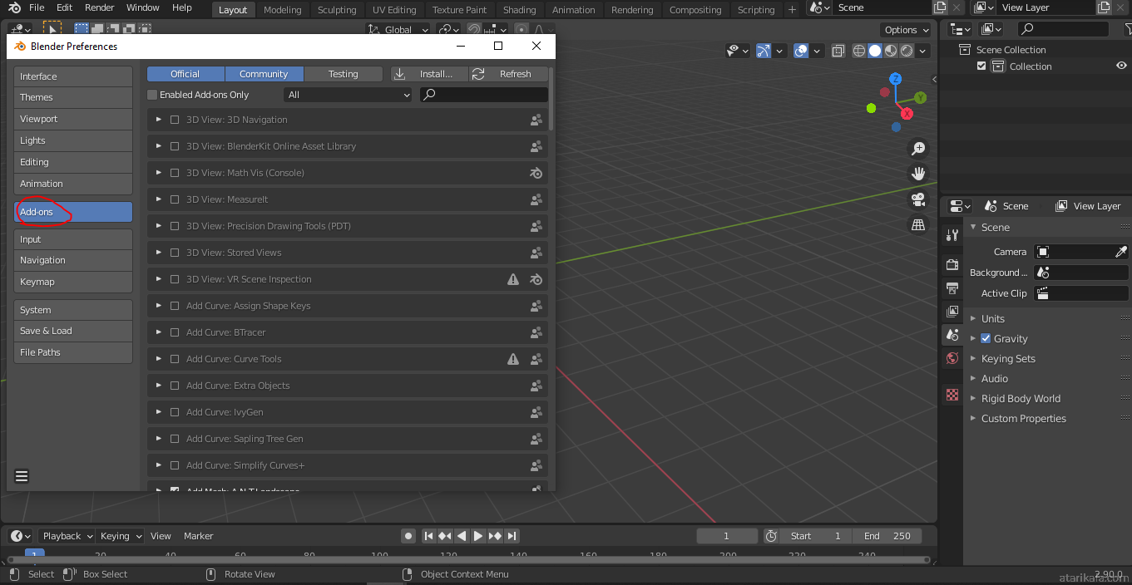The width and height of the screenshot is (1132, 585).
Task: Enable the 3D View: MeasureIt add-on
Action: coord(175,199)
